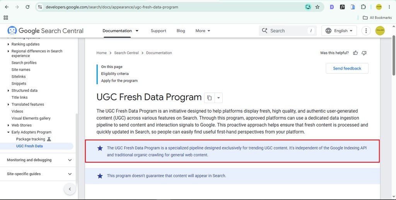Open the English language selector
The height and width of the screenshot is (200, 396).
pyautogui.click(x=339, y=31)
